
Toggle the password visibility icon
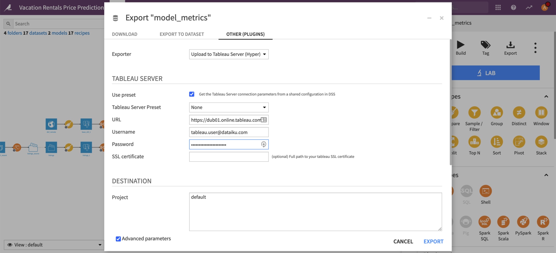pyautogui.click(x=263, y=144)
